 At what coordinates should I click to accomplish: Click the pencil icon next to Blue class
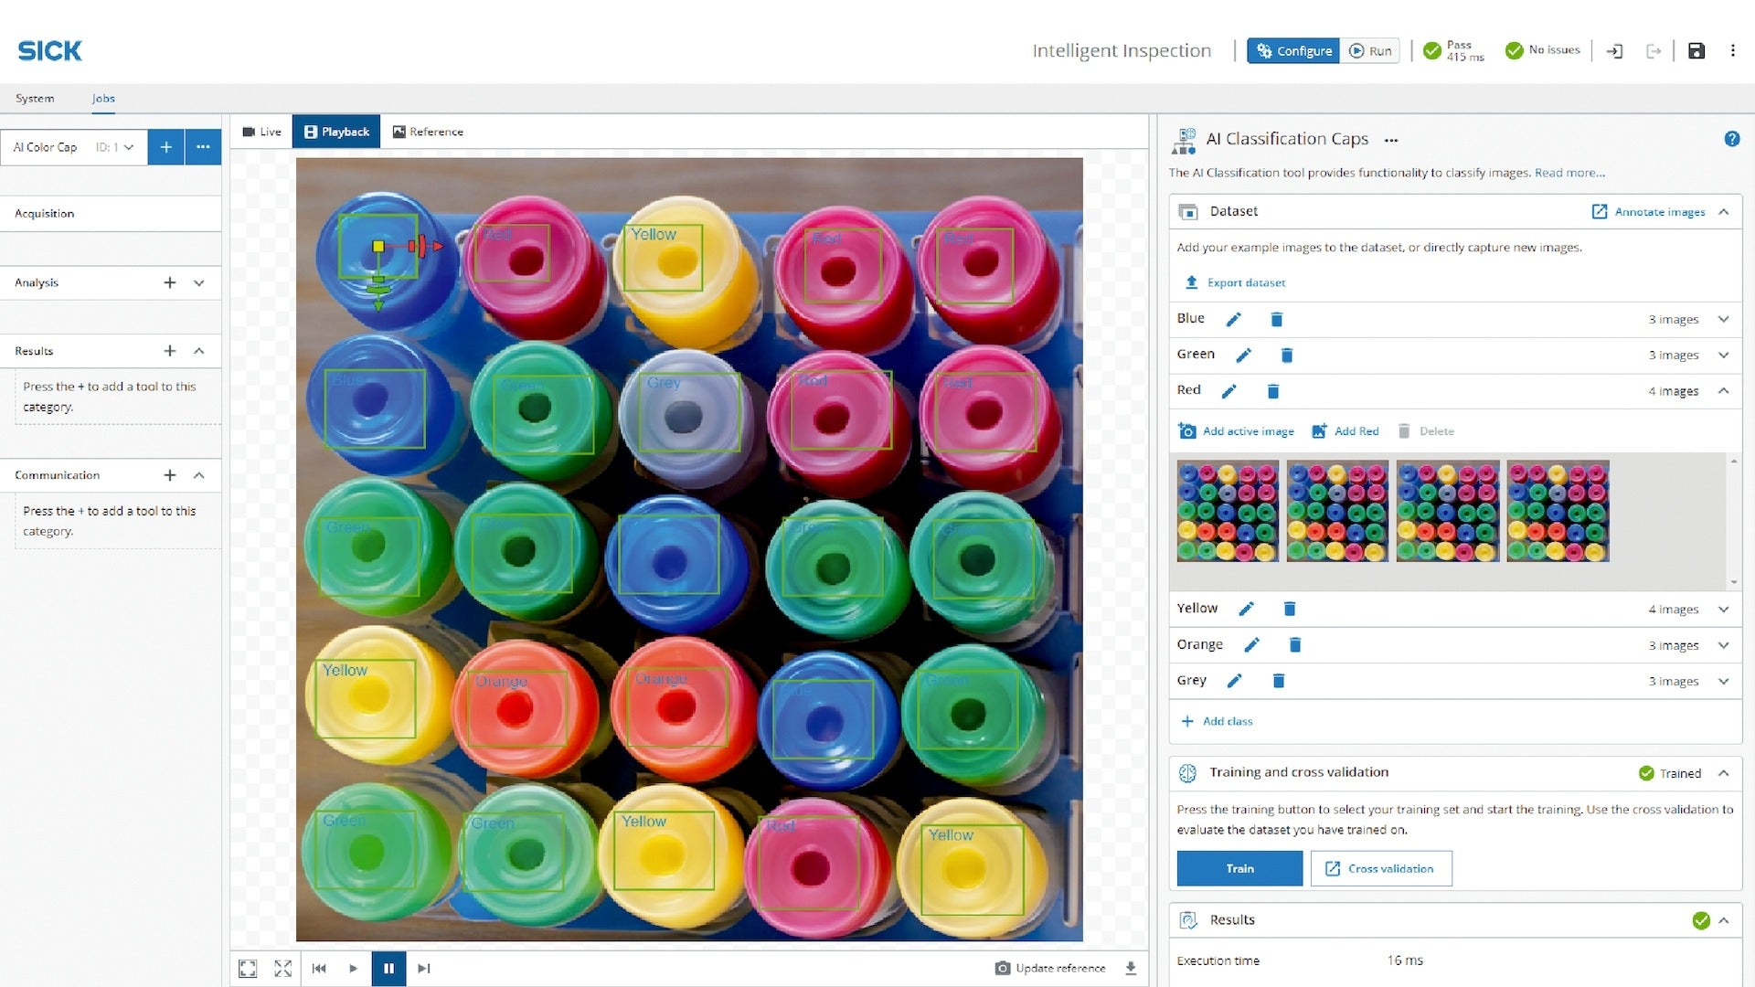1233,319
